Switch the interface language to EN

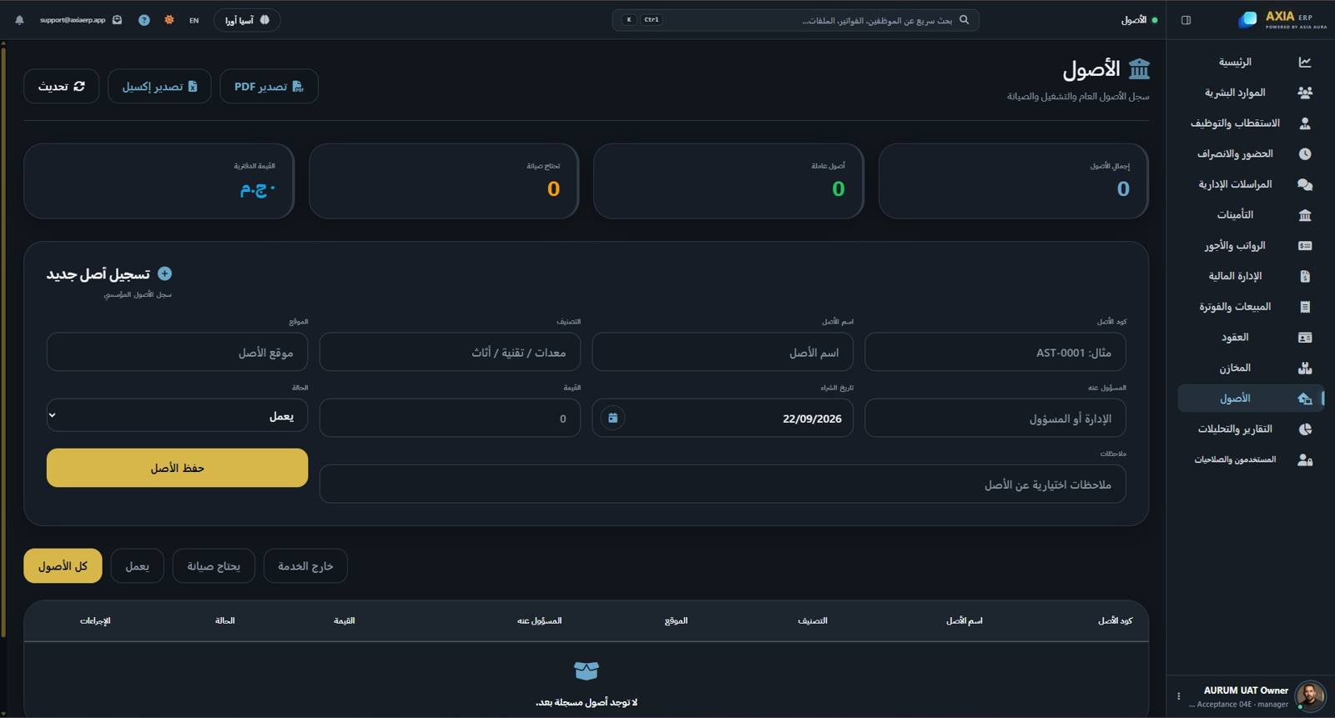coord(194,20)
